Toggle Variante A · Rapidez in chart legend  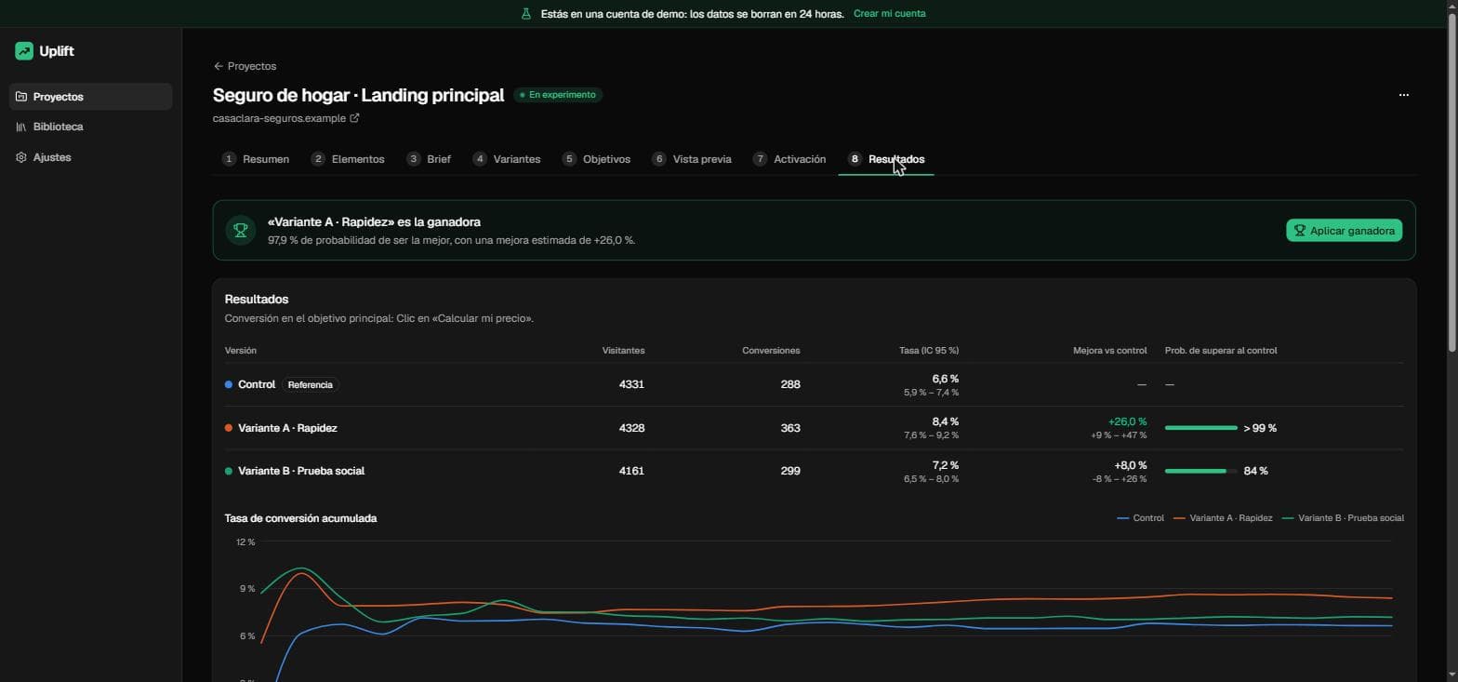(x=1223, y=518)
